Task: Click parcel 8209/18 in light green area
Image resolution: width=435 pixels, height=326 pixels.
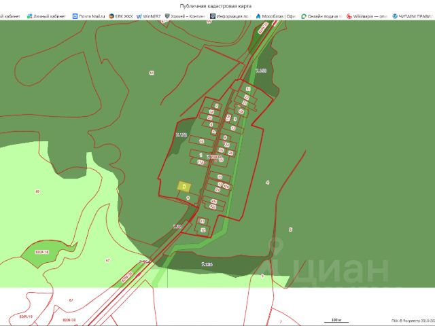Action: click(42, 252)
